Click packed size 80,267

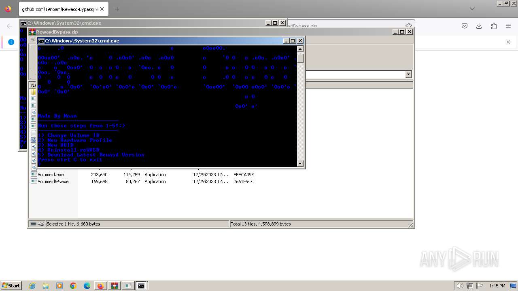[133, 181]
